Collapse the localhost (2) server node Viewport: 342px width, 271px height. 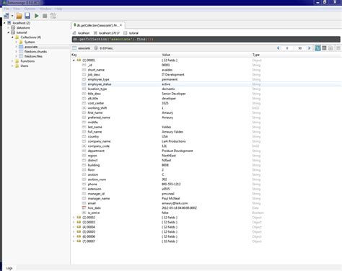pos(4,23)
